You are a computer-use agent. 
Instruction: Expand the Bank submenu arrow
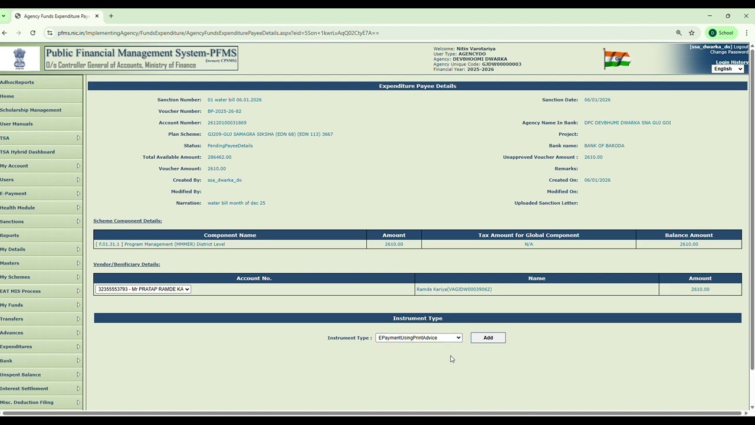pyautogui.click(x=78, y=361)
